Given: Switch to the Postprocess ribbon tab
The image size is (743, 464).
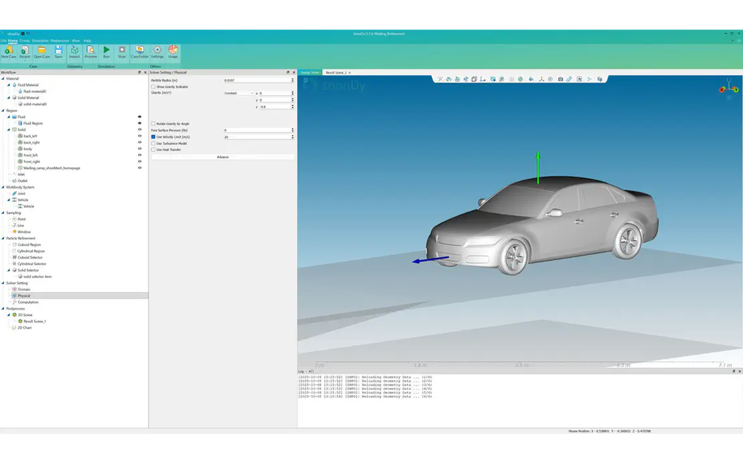Looking at the screenshot, I should [60, 41].
